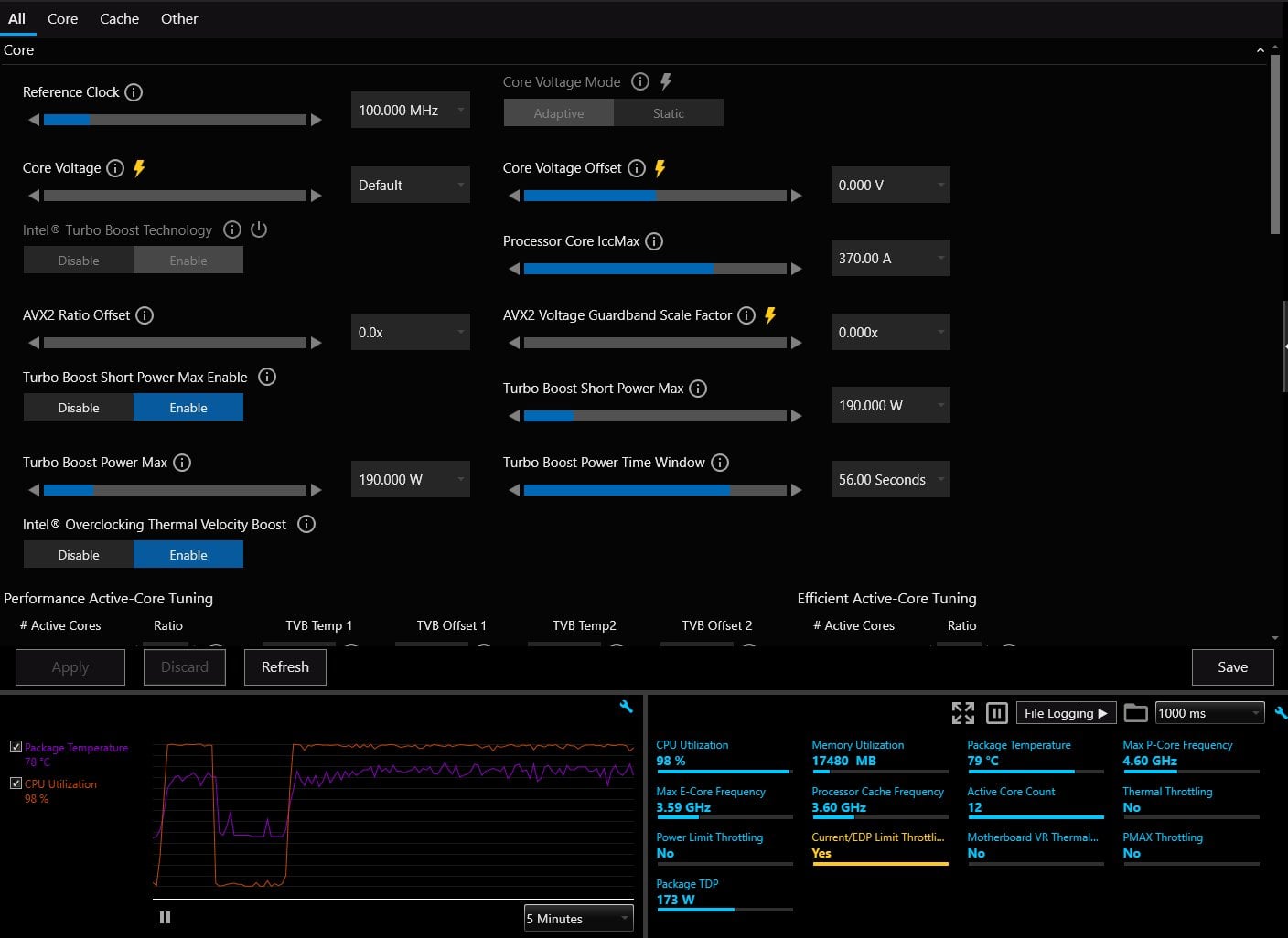The width and height of the screenshot is (1288, 938).
Task: Pause monitoring with the pause icon near File Logging
Action: click(997, 713)
